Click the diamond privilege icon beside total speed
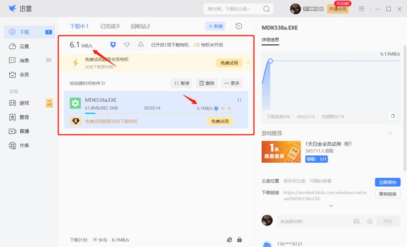Image resolution: width=407 pixels, height=247 pixels. (x=127, y=45)
